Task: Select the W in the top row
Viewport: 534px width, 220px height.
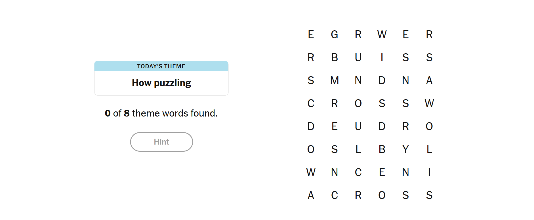Action: pos(382,35)
